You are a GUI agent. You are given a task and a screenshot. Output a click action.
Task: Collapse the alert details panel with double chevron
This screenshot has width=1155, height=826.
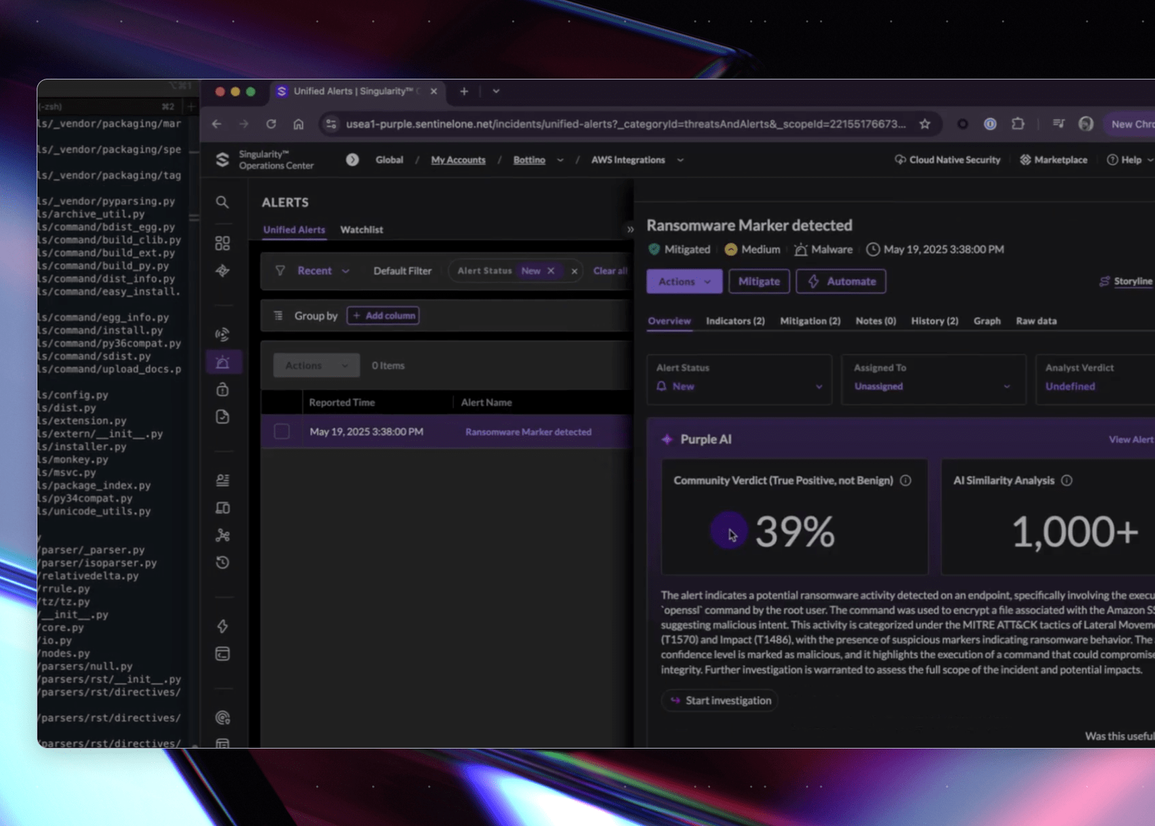pyautogui.click(x=630, y=230)
